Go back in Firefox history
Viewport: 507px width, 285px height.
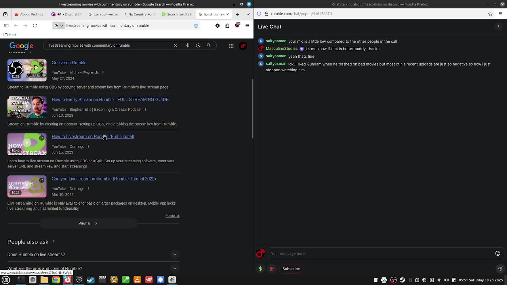coord(16,26)
